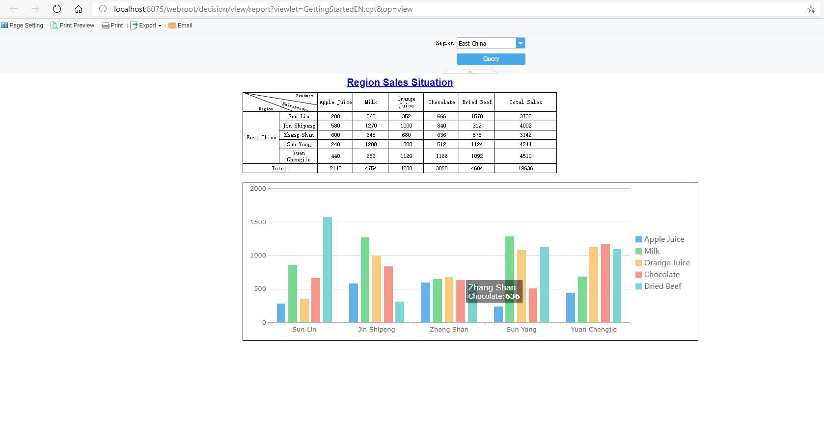
Task: Click the Export icon
Action: pos(134,26)
